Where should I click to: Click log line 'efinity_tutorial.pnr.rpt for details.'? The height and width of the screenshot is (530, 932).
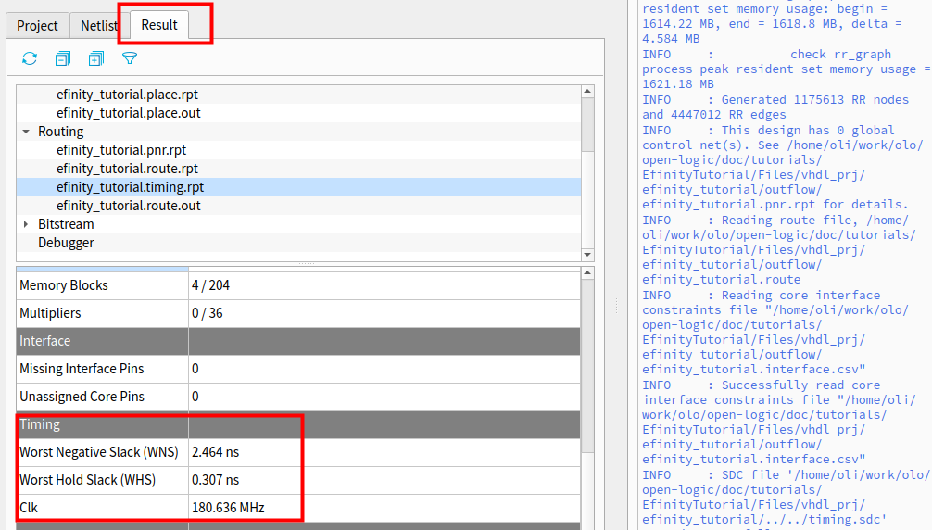coord(775,205)
